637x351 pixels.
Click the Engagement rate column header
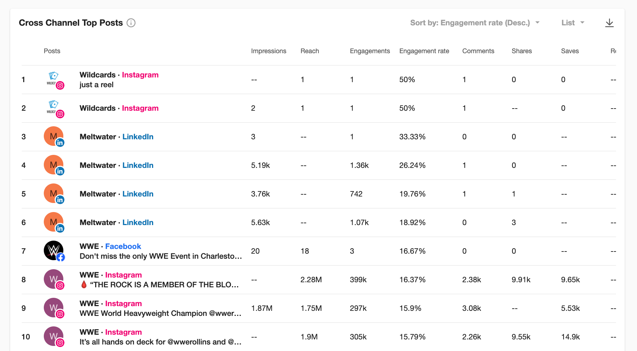(424, 51)
